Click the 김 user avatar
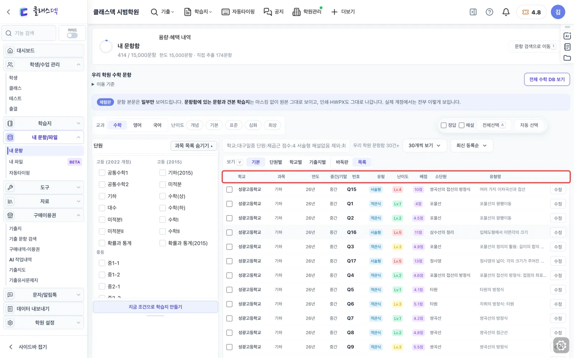The height and width of the screenshot is (358, 574). click(x=558, y=12)
